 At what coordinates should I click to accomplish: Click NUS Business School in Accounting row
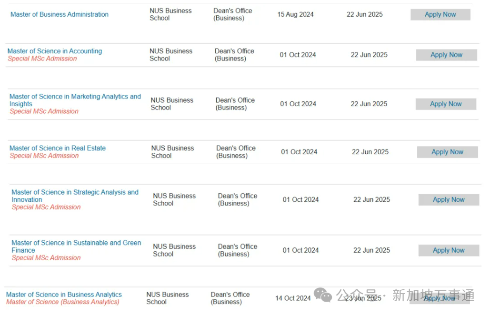pyautogui.click(x=171, y=55)
